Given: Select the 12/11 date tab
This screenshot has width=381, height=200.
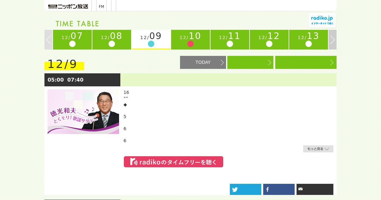Looking at the screenshot, I should [x=230, y=40].
